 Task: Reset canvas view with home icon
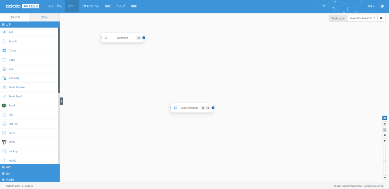pyautogui.click(x=385, y=135)
